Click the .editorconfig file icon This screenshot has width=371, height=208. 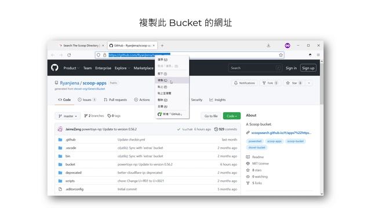point(60,189)
